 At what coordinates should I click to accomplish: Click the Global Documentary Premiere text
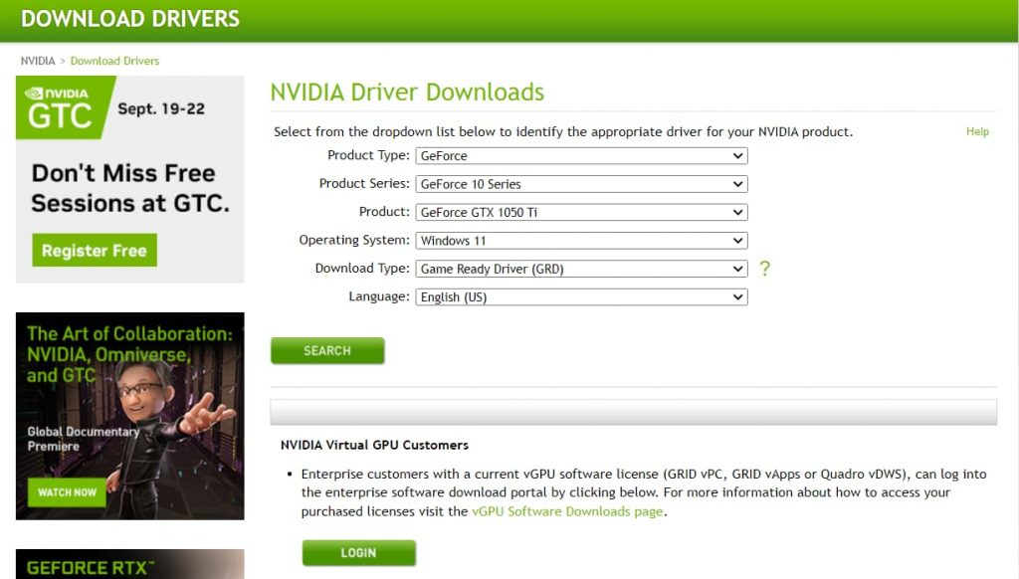(84, 439)
